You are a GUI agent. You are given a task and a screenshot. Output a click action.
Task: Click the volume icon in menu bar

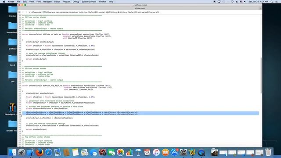click(x=245, y=2)
